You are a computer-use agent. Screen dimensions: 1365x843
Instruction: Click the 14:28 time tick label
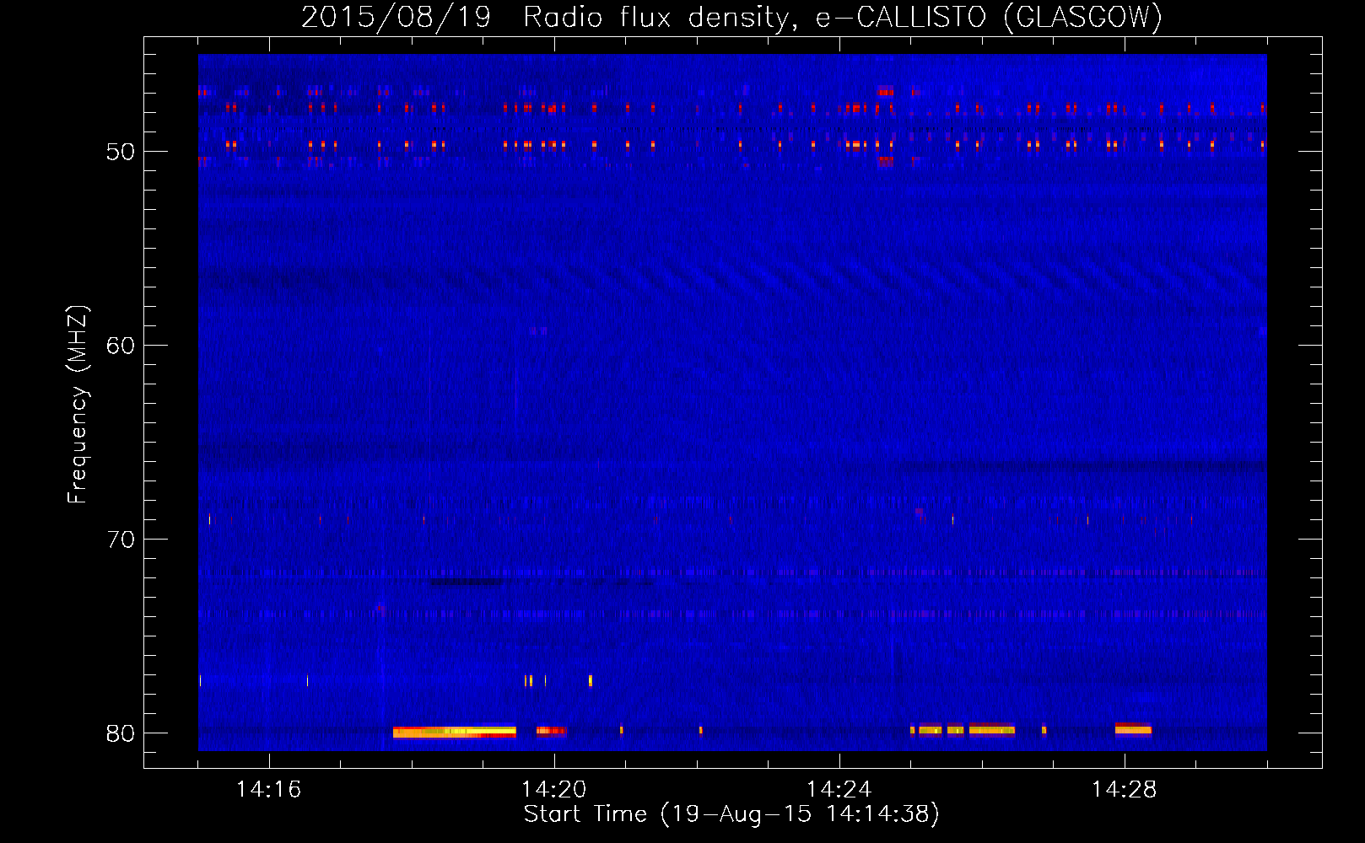click(x=1125, y=789)
